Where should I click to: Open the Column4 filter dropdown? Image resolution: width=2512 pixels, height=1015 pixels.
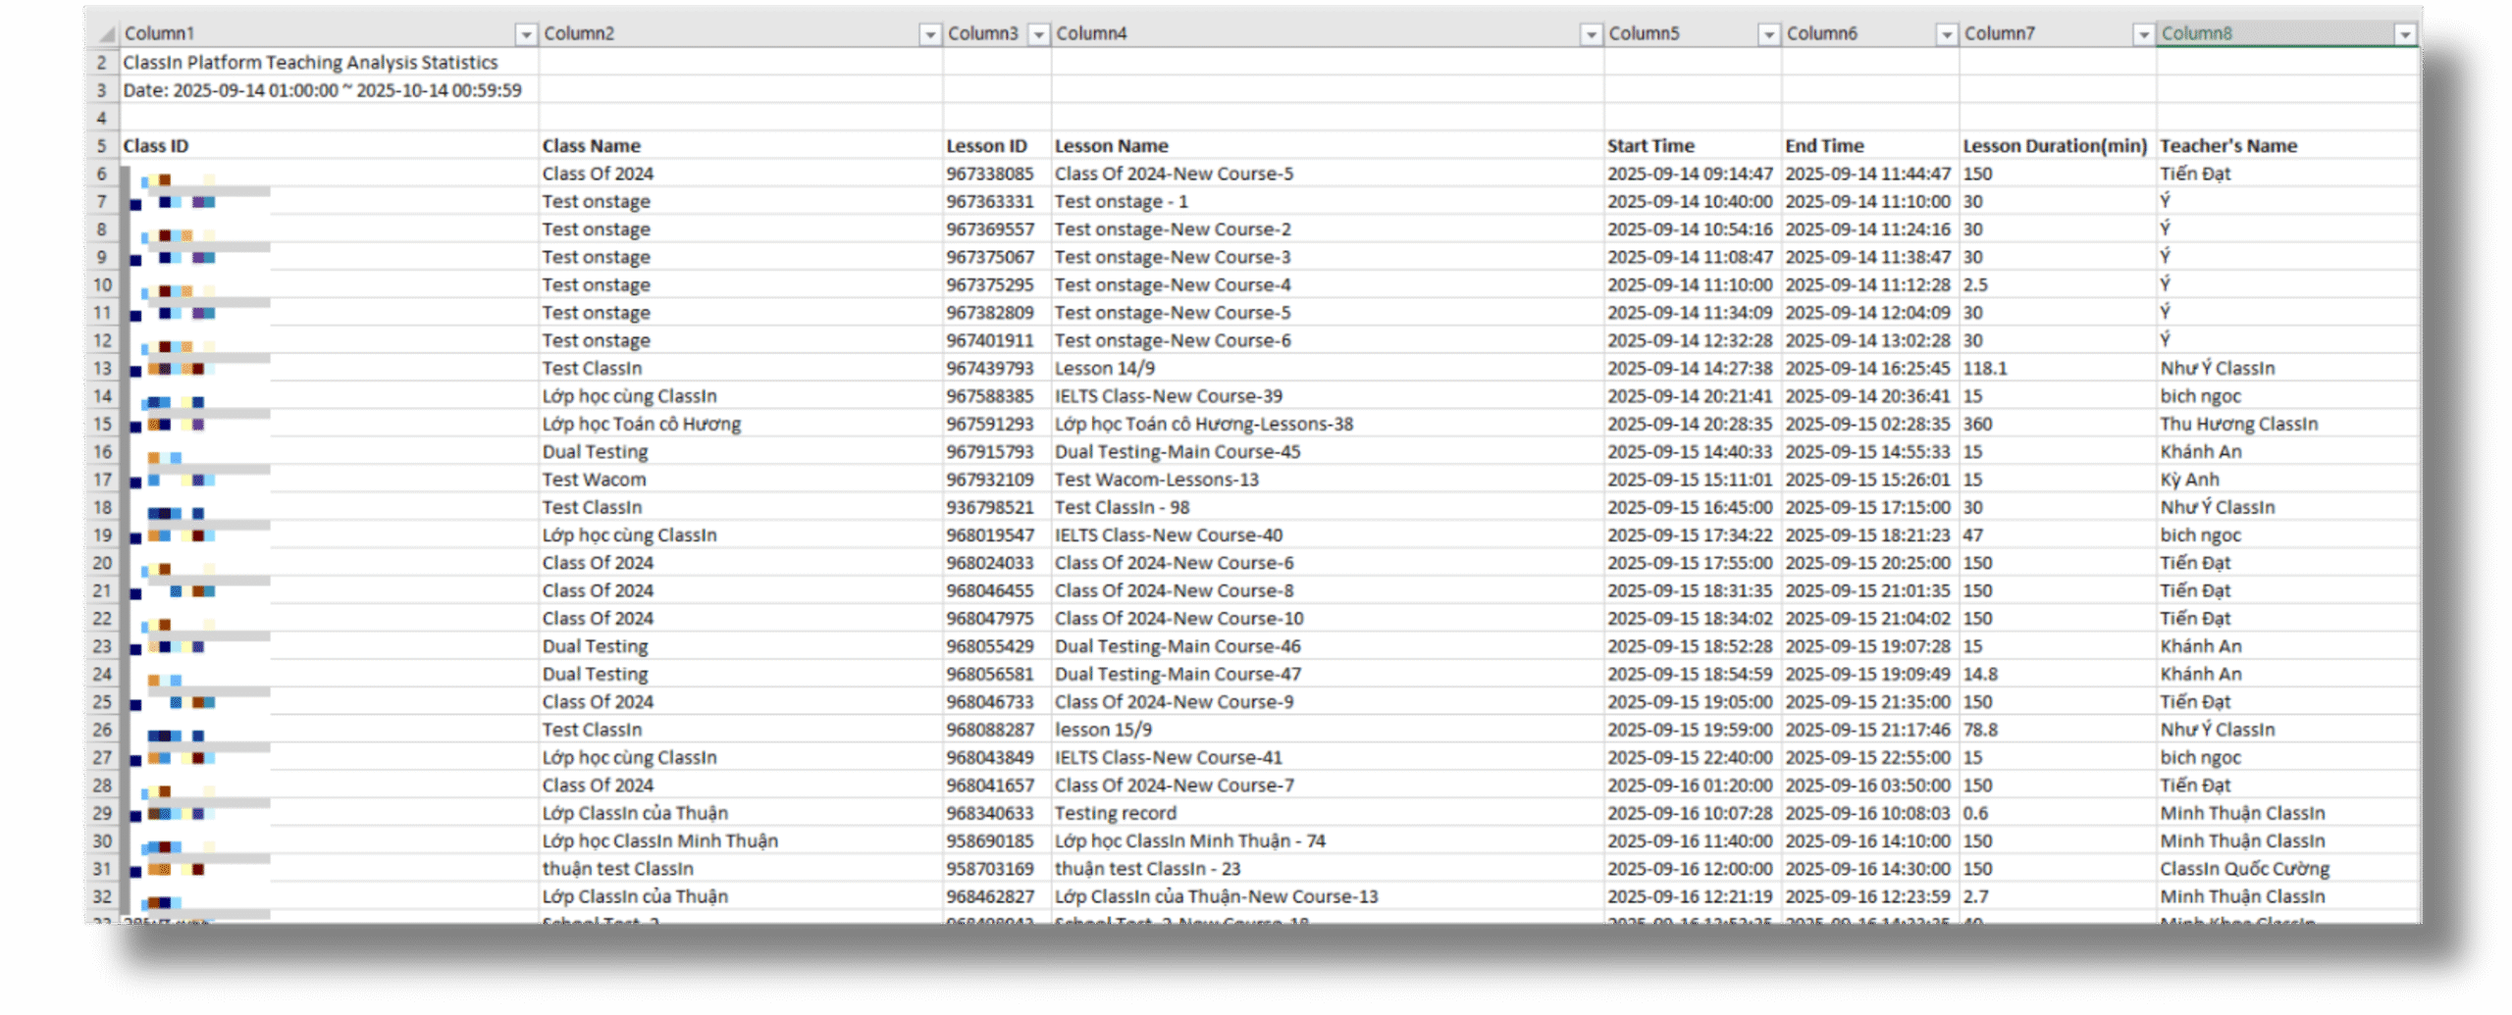(1591, 34)
